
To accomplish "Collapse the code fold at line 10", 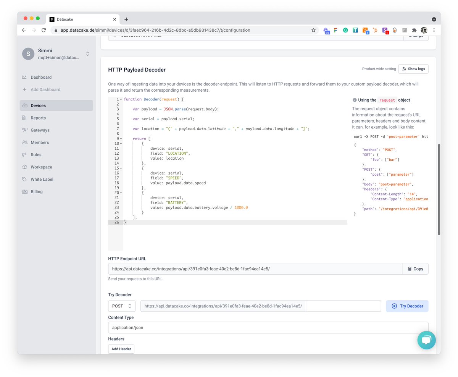I will pos(121,144).
